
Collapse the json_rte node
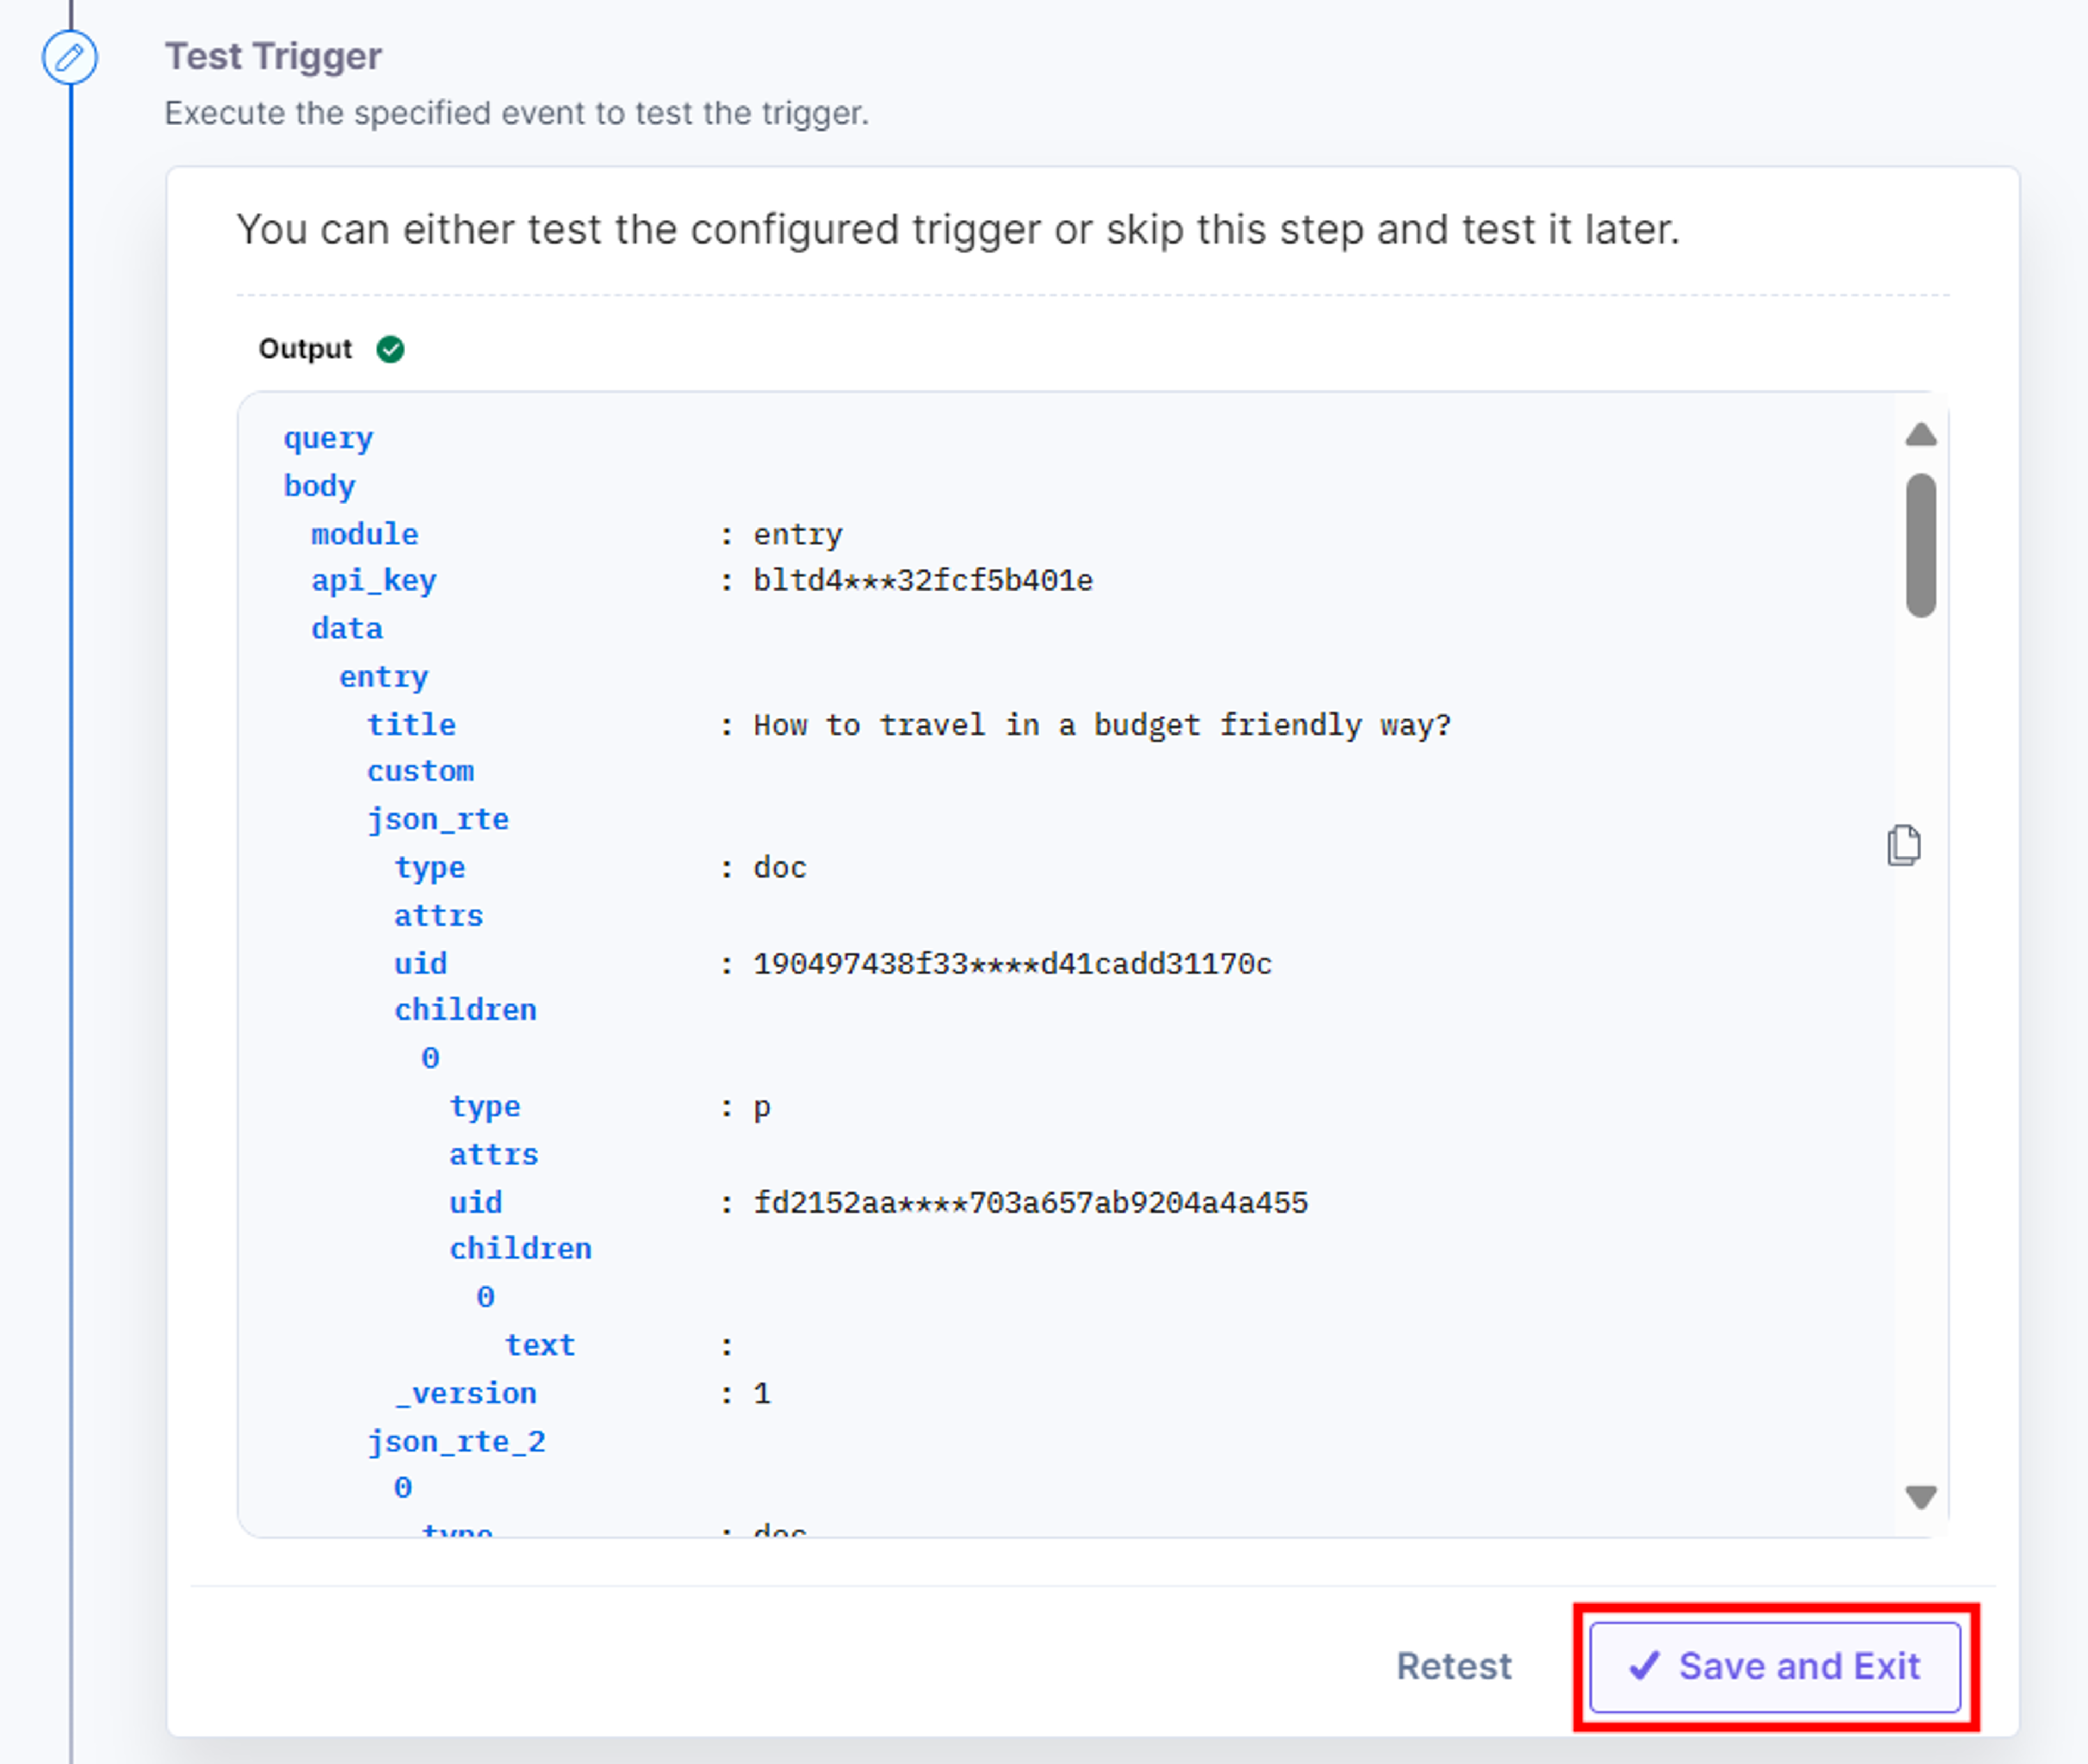tap(438, 820)
